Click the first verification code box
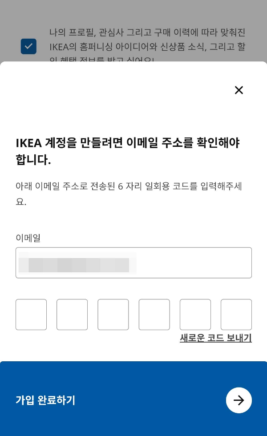This screenshot has width=267, height=436. (31, 315)
